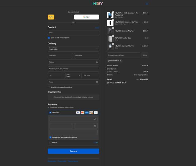Click the 'Enter shipping address' text
Viewport: 196px width, 166px height.
click(x=141, y=75)
